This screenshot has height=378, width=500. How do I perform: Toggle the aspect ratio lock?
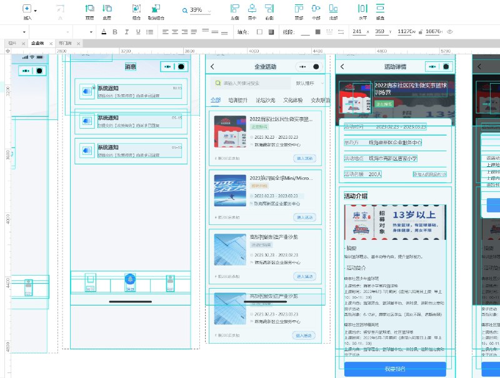click(421, 32)
